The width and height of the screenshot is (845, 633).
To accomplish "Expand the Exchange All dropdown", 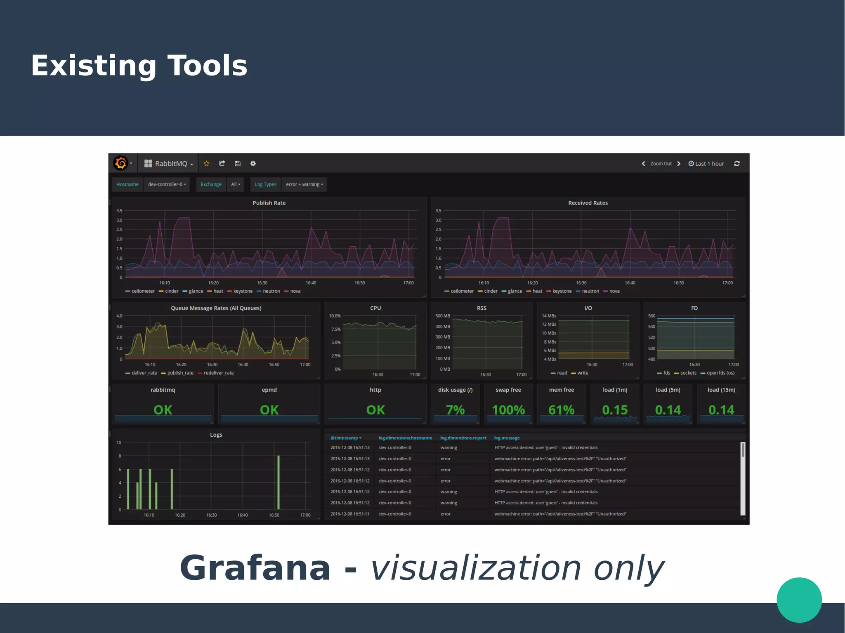I will click(x=235, y=184).
